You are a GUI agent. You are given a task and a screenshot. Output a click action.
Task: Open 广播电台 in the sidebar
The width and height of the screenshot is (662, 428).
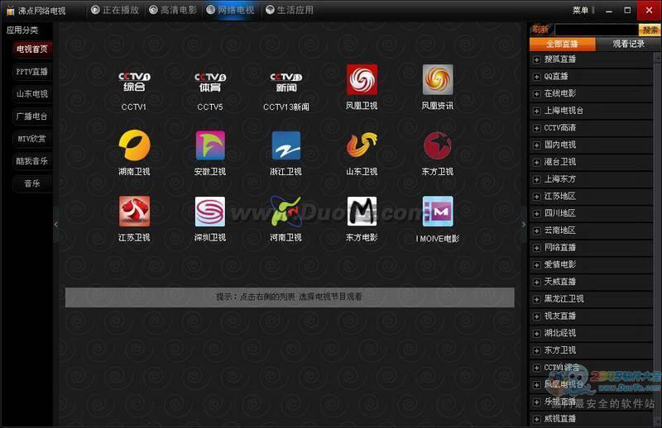(x=32, y=117)
